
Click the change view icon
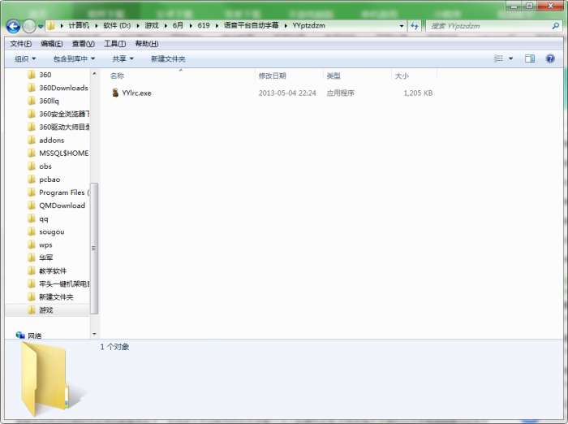[498, 58]
